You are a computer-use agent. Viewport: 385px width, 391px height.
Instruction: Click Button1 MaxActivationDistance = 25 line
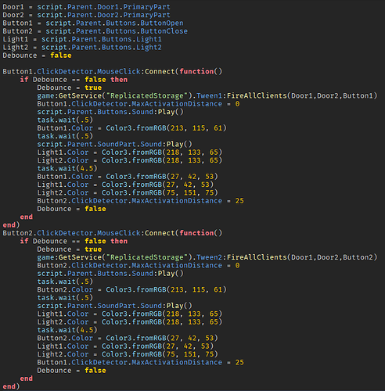tap(140, 362)
